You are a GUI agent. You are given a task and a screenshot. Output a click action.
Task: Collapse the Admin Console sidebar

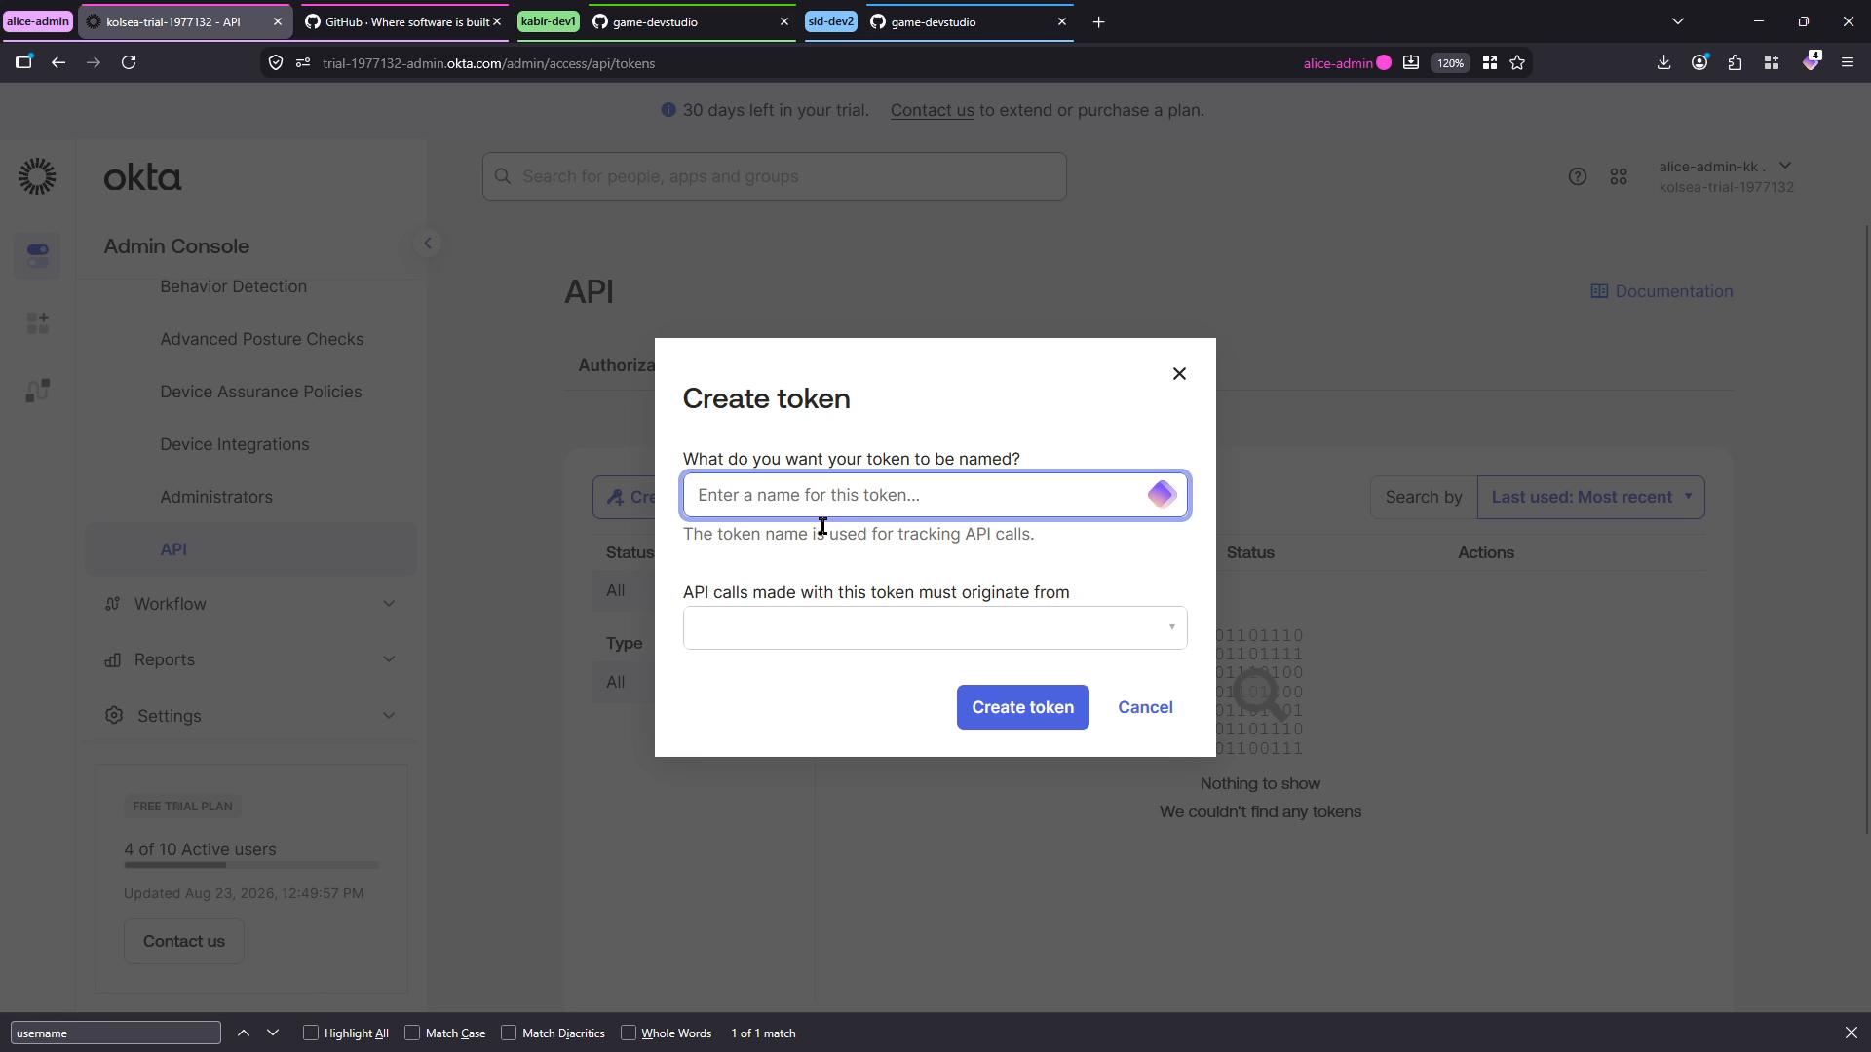click(427, 244)
